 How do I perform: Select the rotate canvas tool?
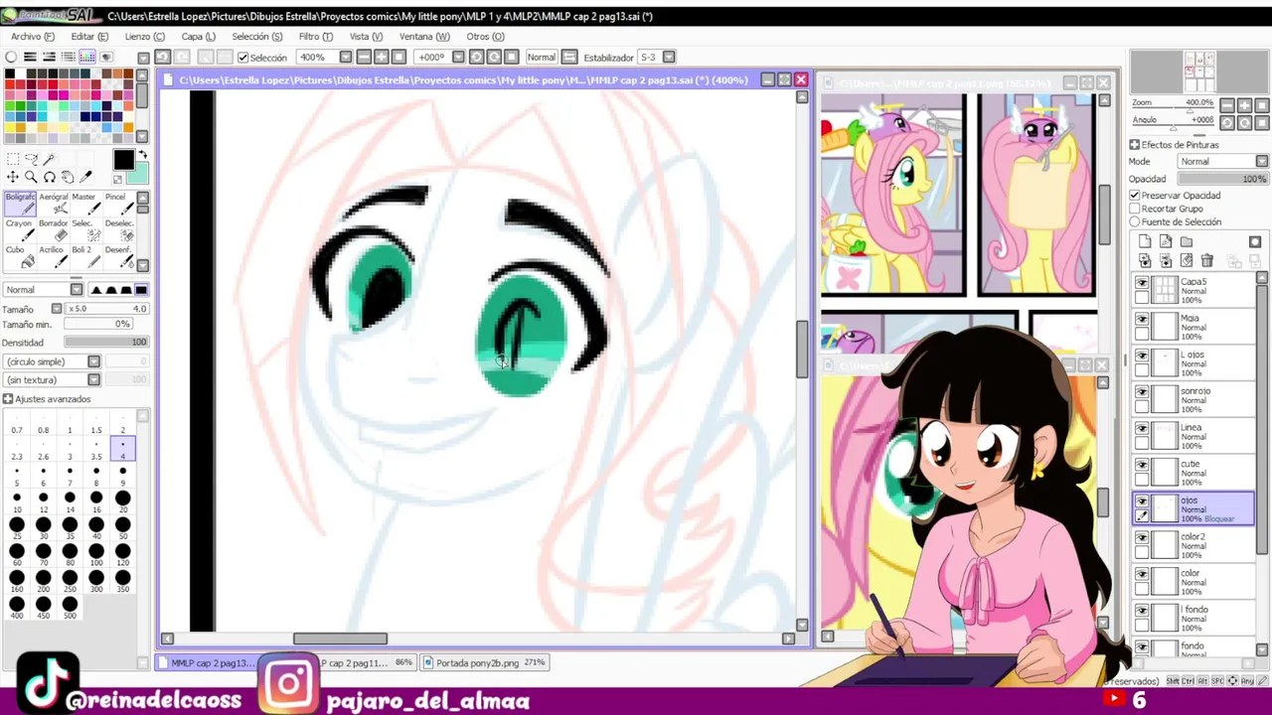pos(49,177)
